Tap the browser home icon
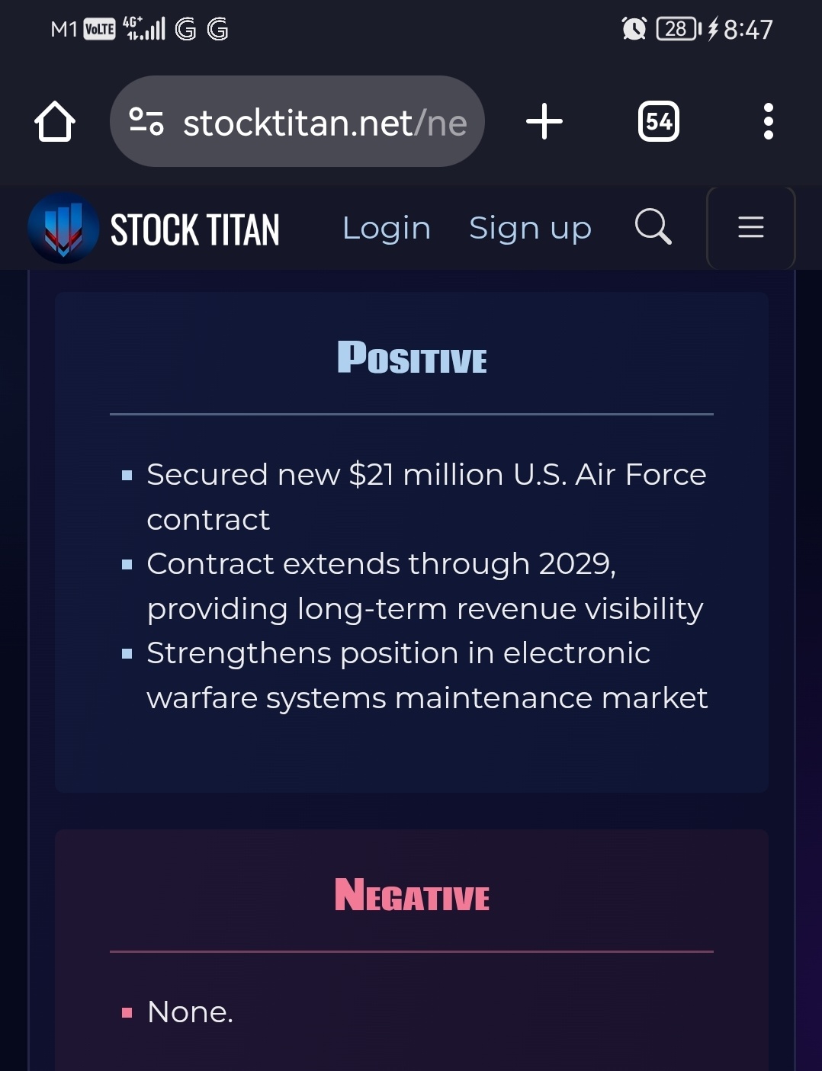Screen dimensions: 822x1071 click(55, 121)
